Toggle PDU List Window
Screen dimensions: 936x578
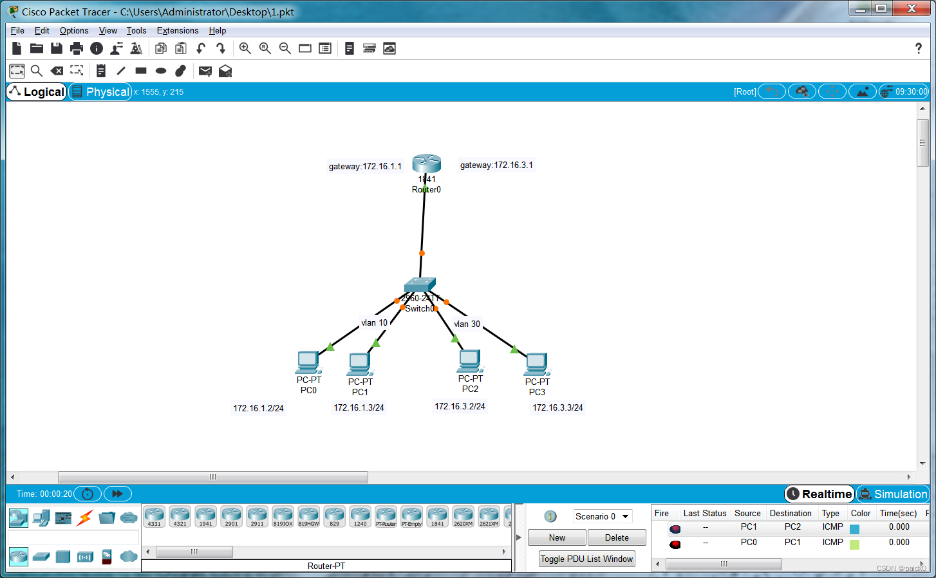587,559
